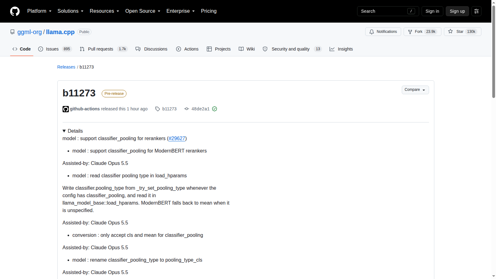Image resolution: width=496 pixels, height=279 pixels.
Task: Expand the Enterprise menu
Action: tap(181, 11)
